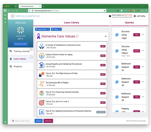Open the Jeff Coffey user account icon

click(135, 16)
